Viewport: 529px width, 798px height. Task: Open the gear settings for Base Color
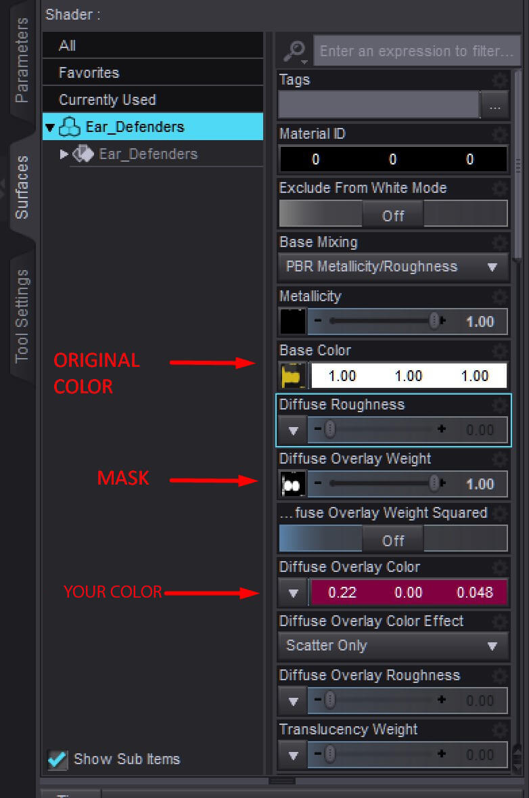click(500, 351)
